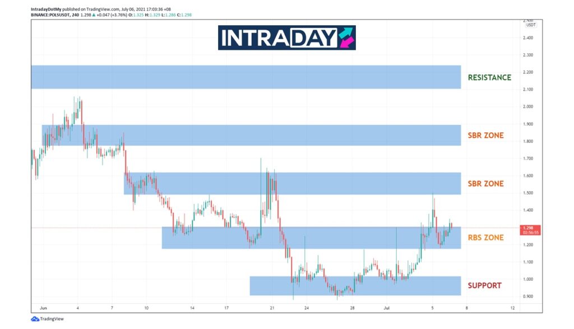Click the Jun date marker on time axis
This screenshot has width=574, height=329.
click(43, 308)
